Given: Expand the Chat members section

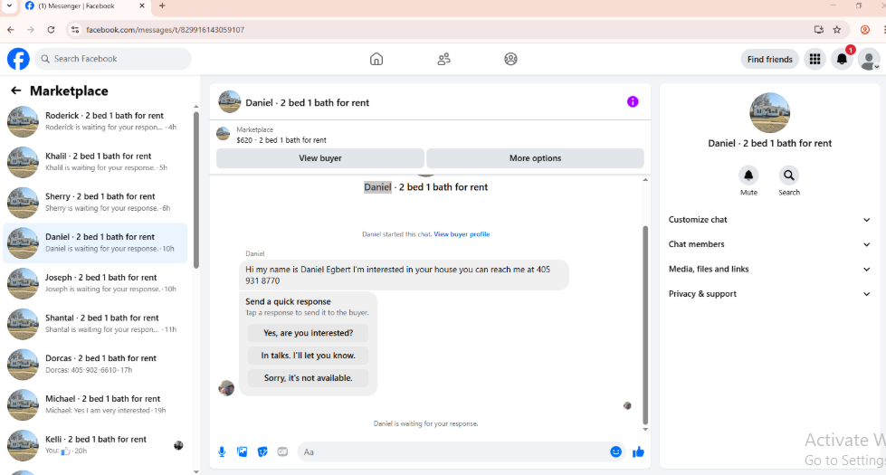Looking at the screenshot, I should tap(769, 244).
